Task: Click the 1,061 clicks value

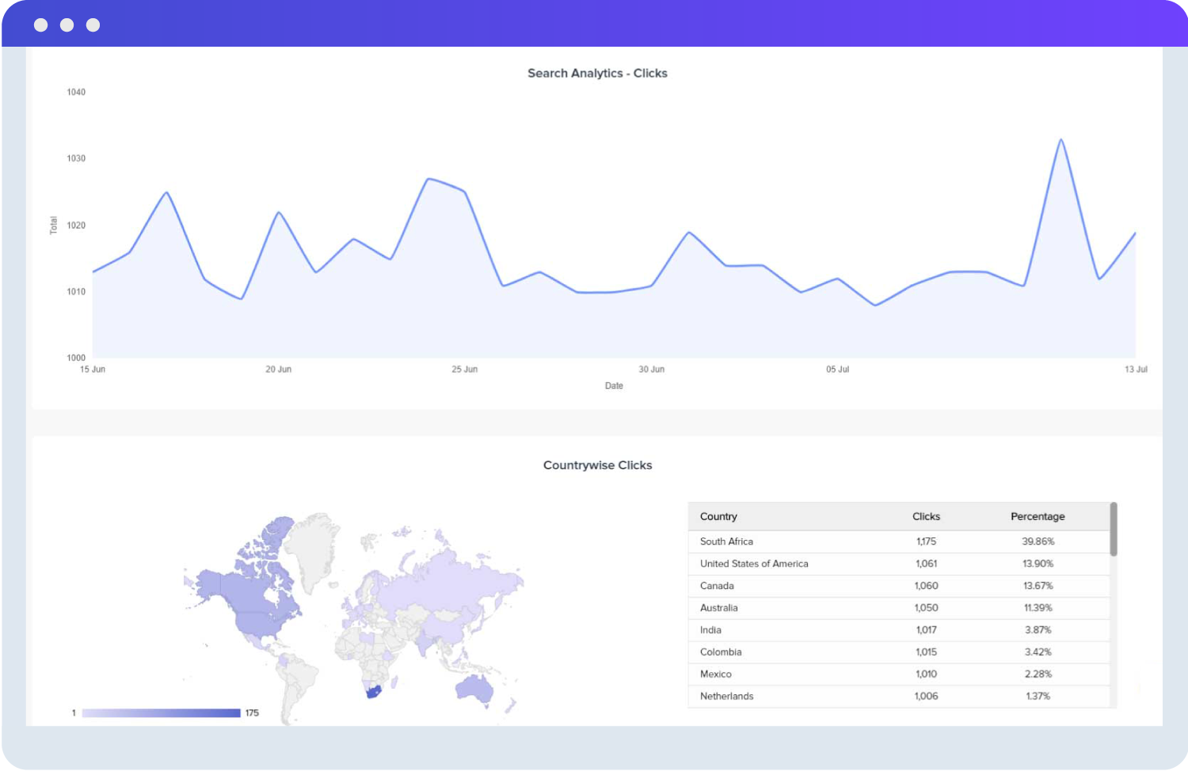Action: [x=926, y=564]
